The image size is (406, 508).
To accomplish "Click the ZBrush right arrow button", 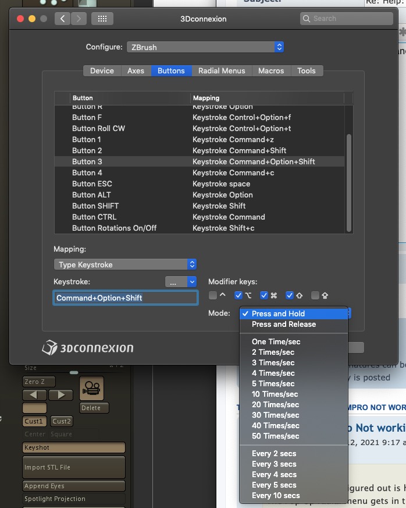I will click(60, 395).
